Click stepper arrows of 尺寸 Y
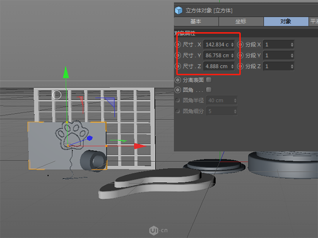Viewport: 318px width, 238px height. 232,55
